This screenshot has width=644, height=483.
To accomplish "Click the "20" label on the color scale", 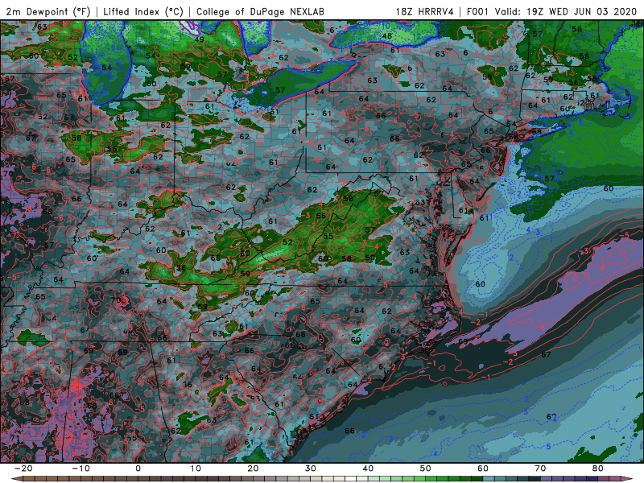I will (x=253, y=469).
